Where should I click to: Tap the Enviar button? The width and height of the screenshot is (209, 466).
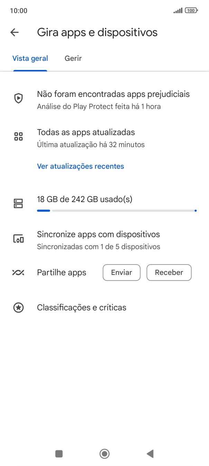click(x=122, y=272)
